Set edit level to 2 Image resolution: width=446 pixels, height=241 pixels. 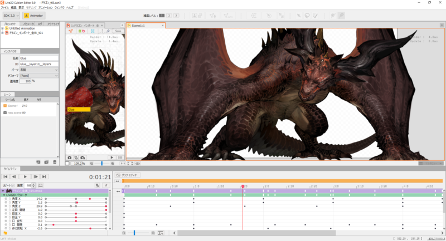169,16
